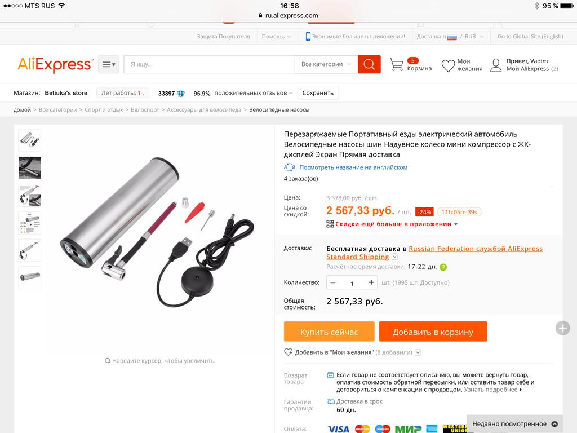Expand the 'Все категории' search dropdown
This screenshot has height=433, width=577.
pyautogui.click(x=326, y=64)
